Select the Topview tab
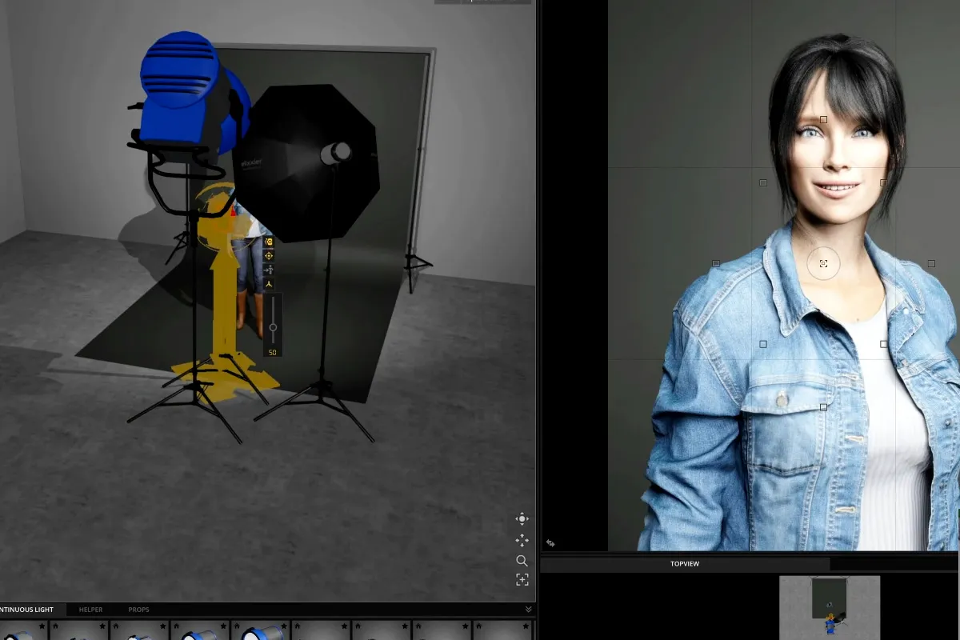Viewport: 960px width, 640px height. point(685,564)
